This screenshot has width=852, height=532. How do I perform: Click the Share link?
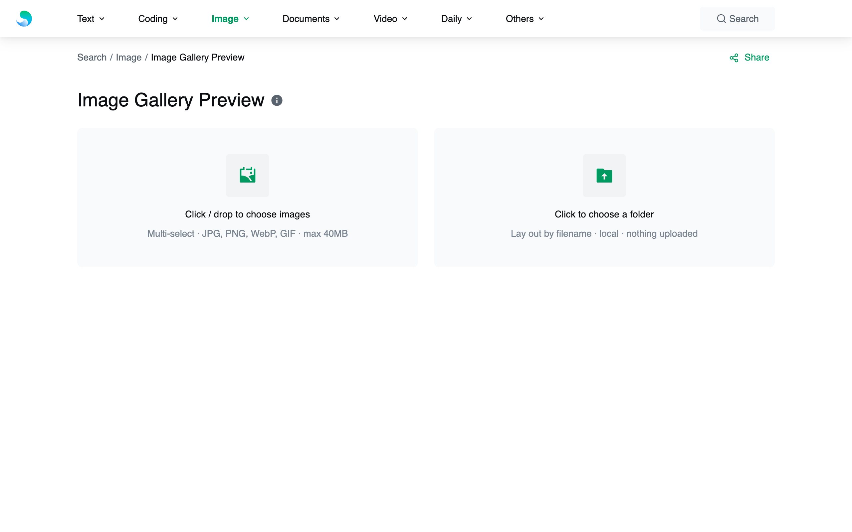749,57
